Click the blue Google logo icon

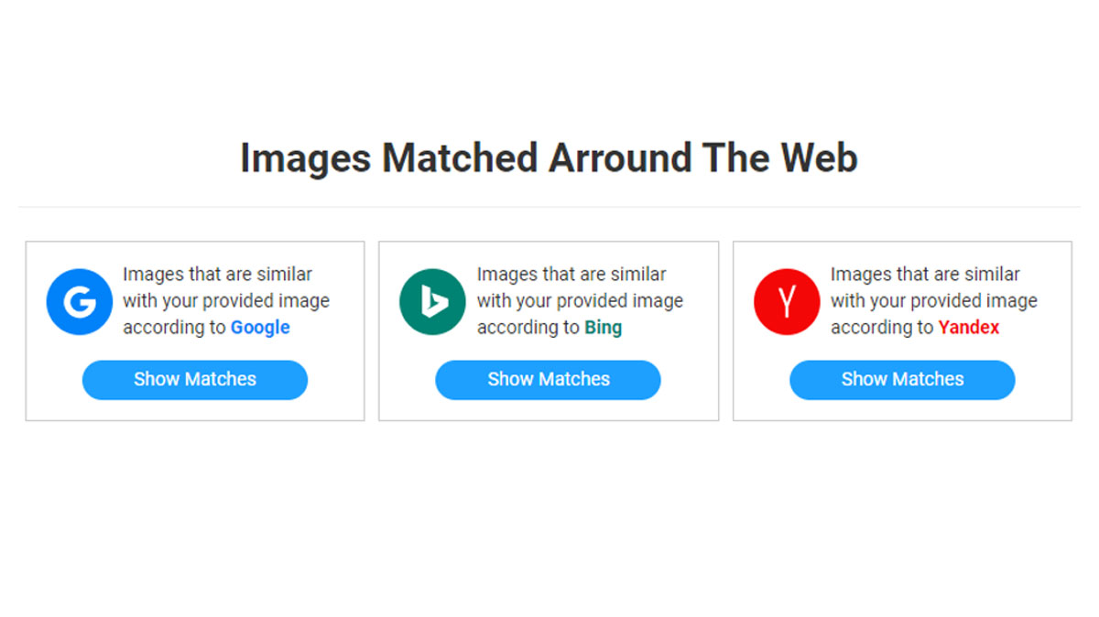tap(80, 302)
